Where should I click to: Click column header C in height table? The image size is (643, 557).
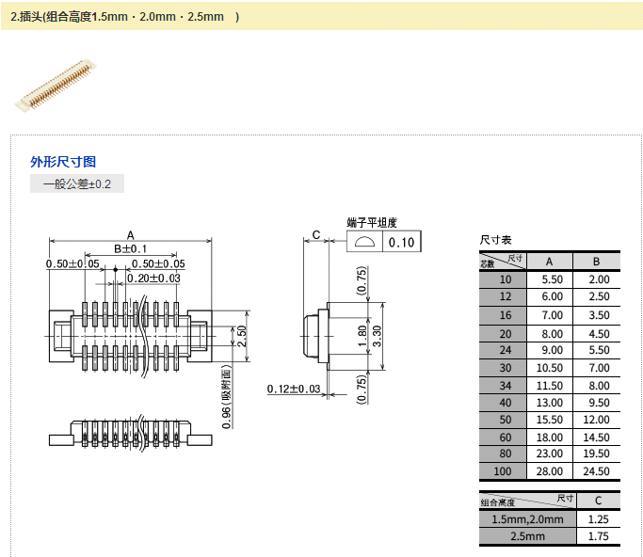[597, 501]
